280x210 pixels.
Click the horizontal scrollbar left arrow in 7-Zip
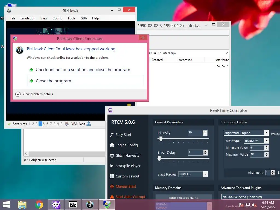pyautogui.click(x=27, y=154)
